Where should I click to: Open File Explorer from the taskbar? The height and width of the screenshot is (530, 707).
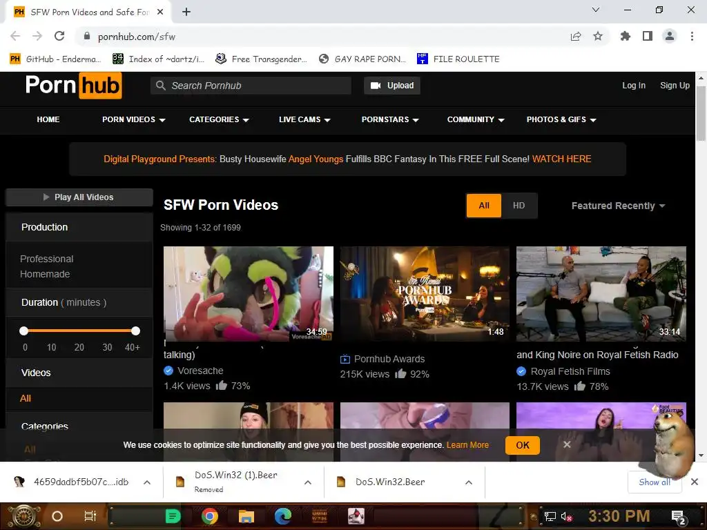[x=246, y=516]
